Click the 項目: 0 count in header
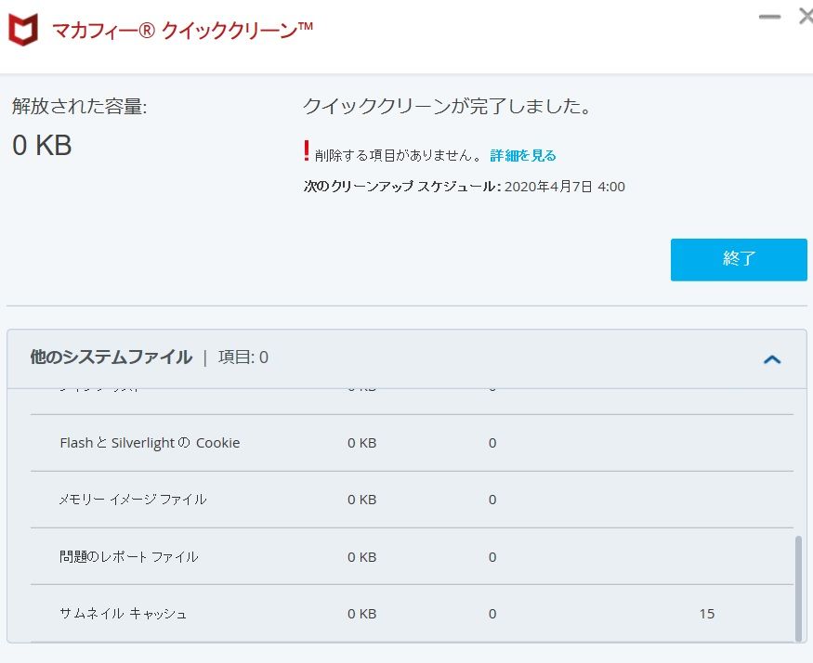This screenshot has height=663, width=813. [243, 357]
